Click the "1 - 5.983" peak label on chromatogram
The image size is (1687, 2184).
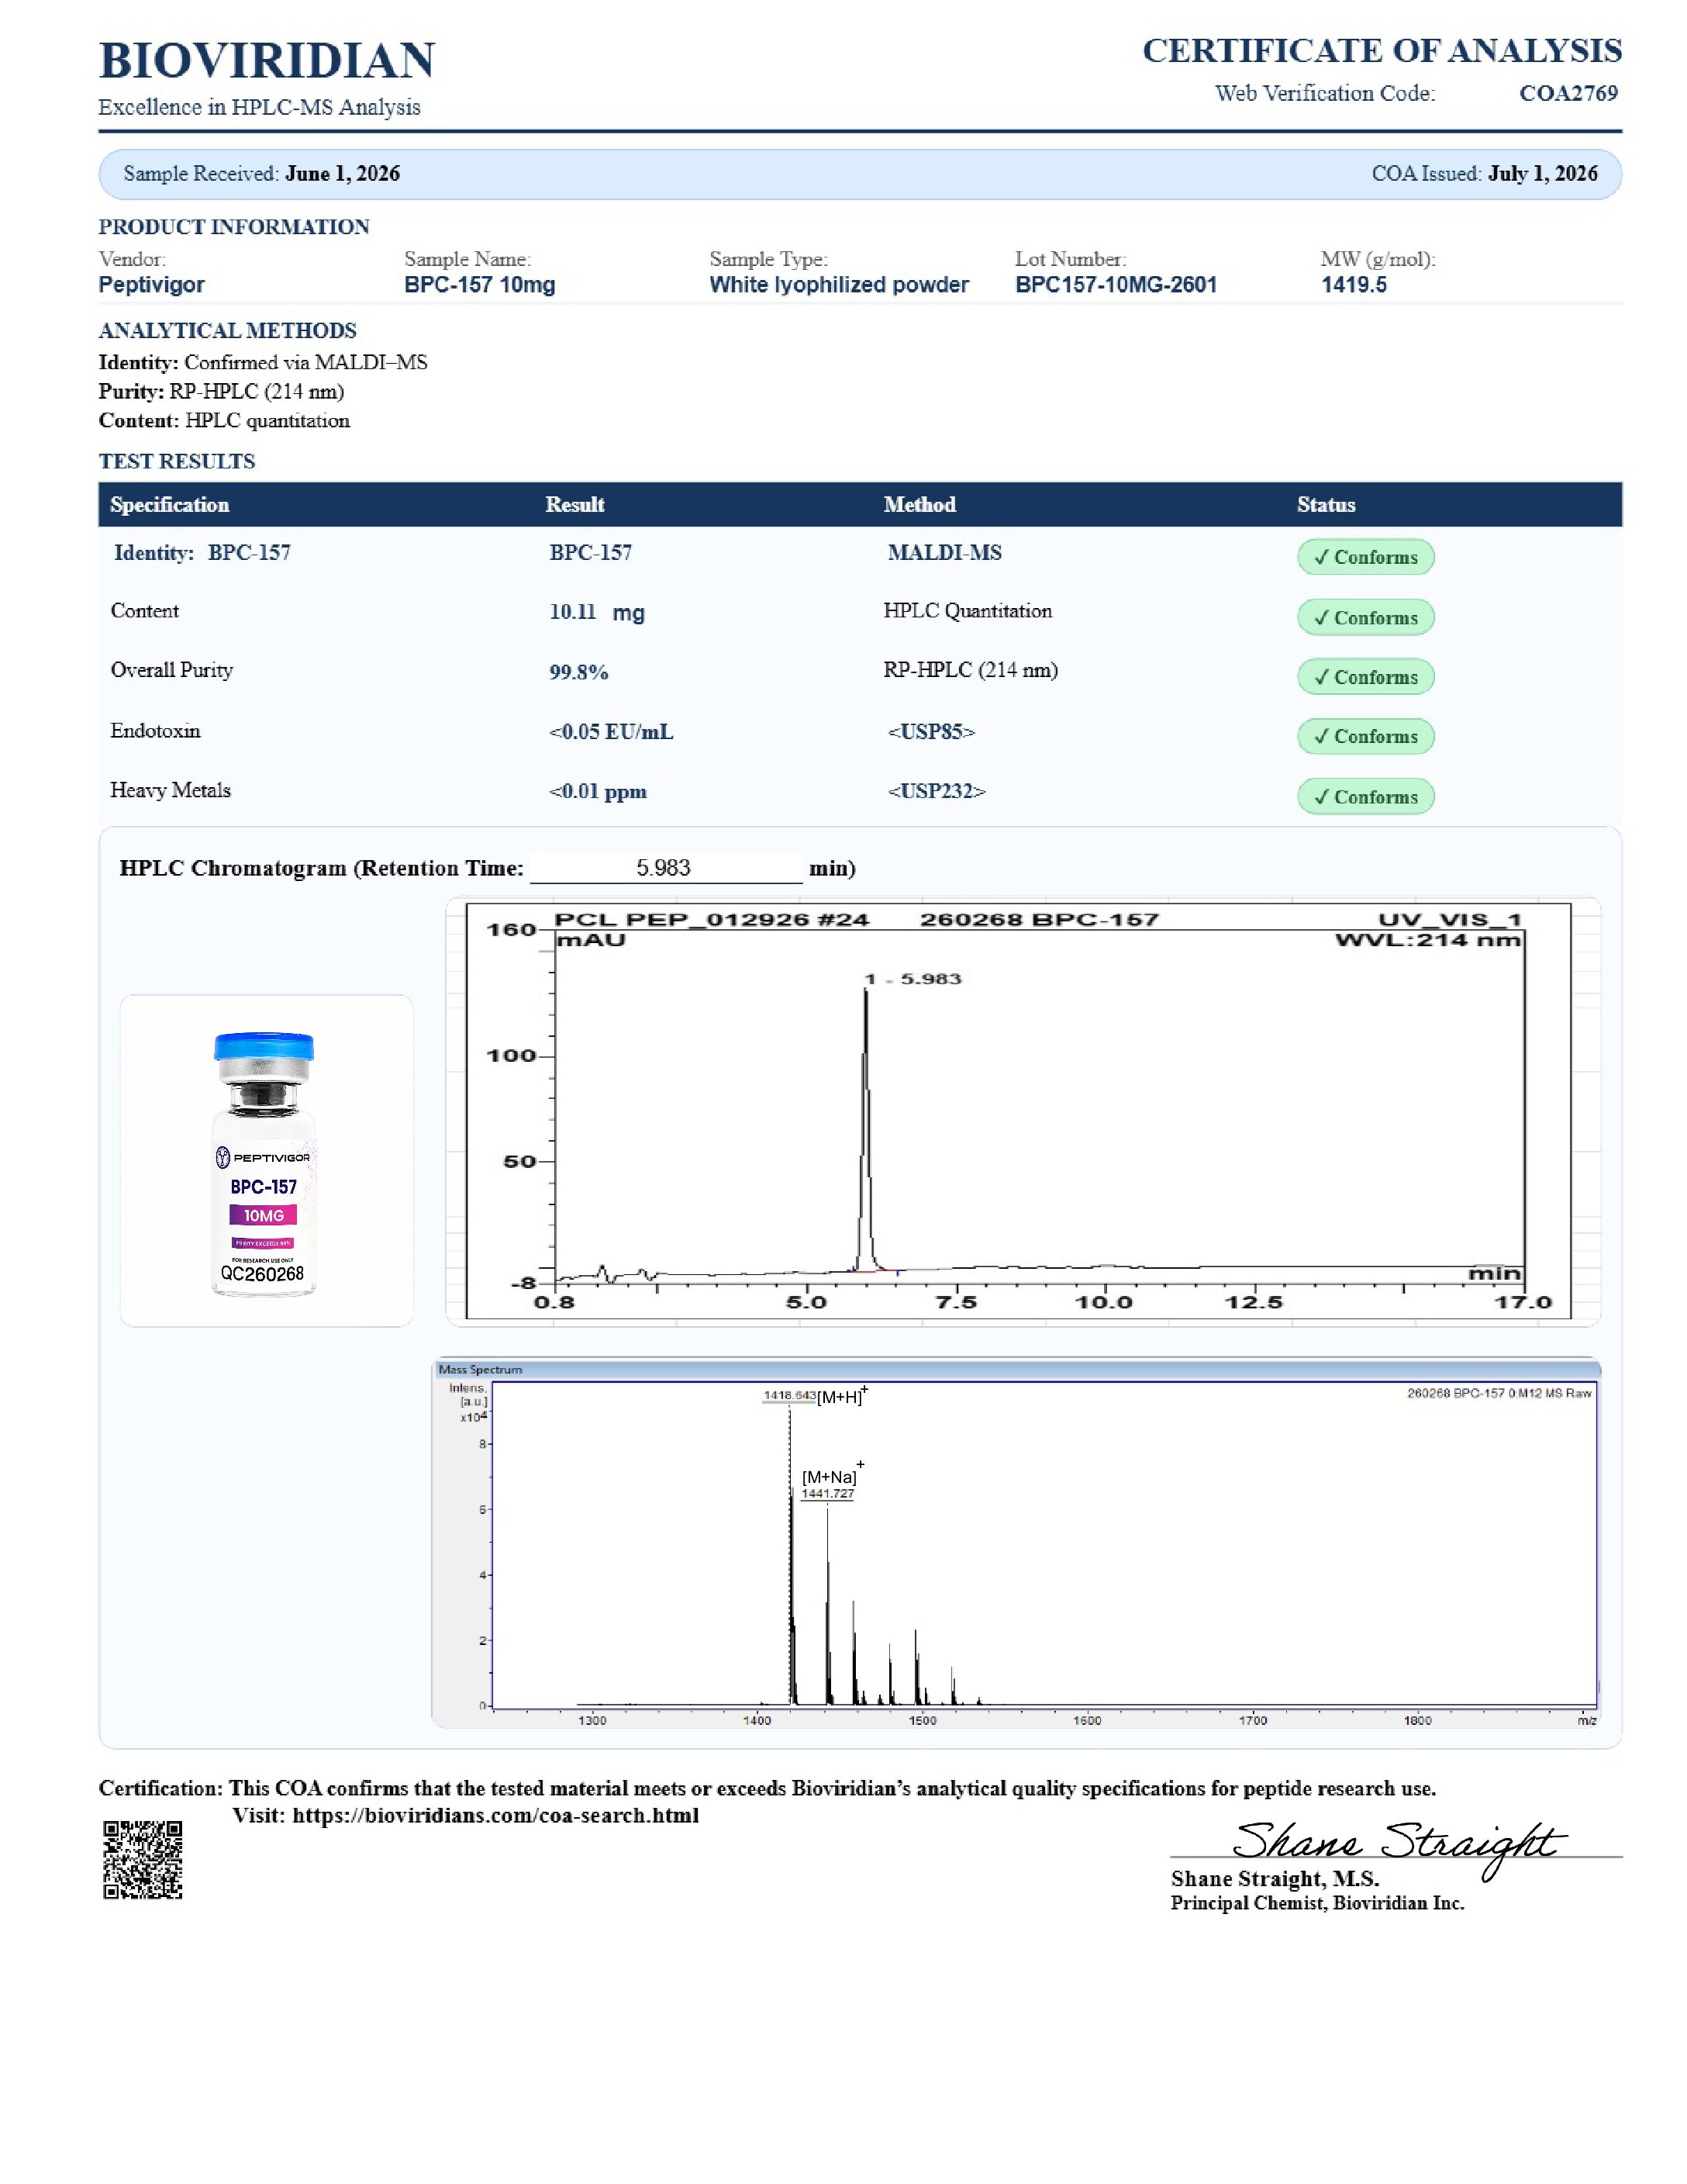[x=912, y=979]
